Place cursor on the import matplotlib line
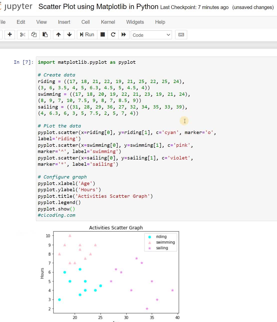Screen dimensions: 277x322 87,62
